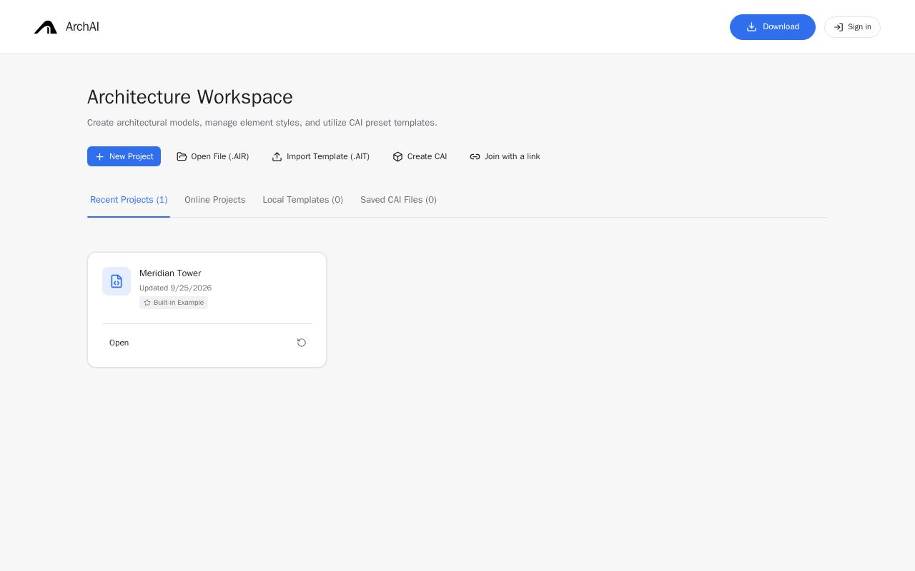The height and width of the screenshot is (571, 915).
Task: Click the 'Updated 9/25/2026' text
Action: click(175, 288)
